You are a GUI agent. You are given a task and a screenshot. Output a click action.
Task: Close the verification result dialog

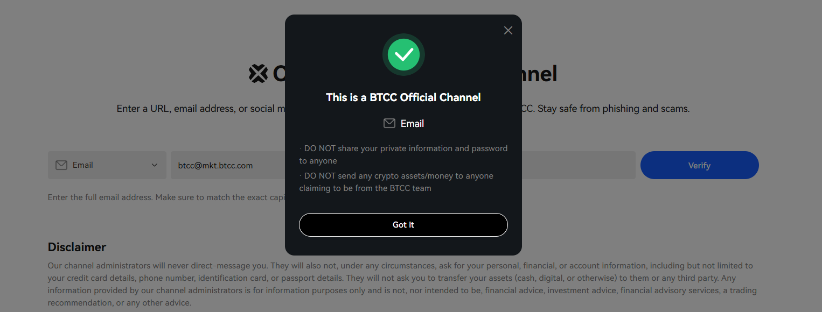[x=508, y=31]
